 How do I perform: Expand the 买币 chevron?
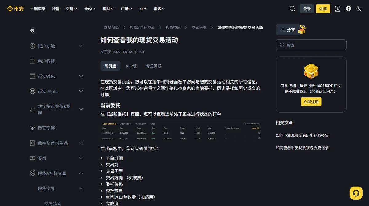click(81, 158)
